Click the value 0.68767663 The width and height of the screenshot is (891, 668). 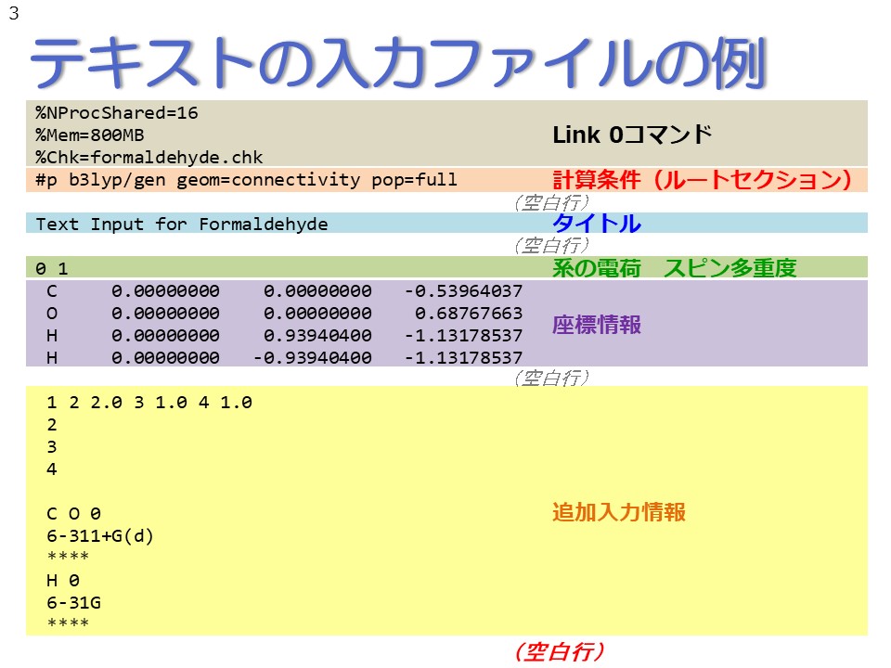click(468, 313)
